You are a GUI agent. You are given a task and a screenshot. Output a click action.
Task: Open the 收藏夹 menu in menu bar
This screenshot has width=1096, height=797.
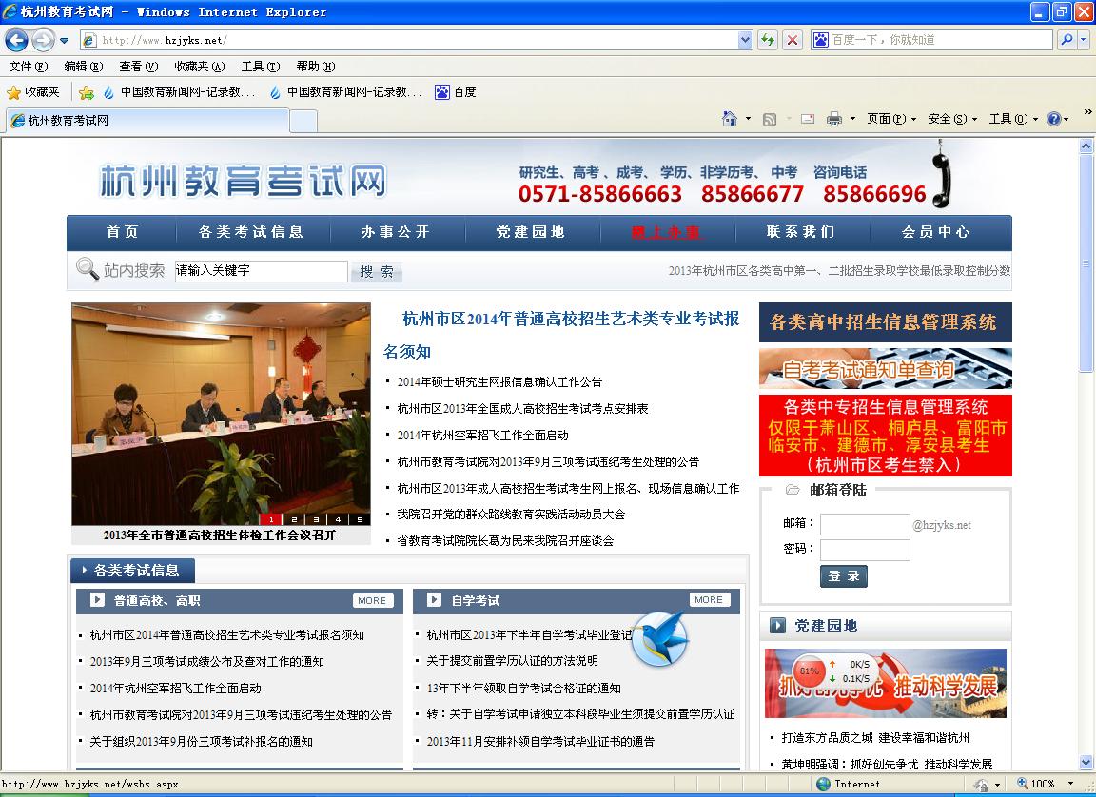[199, 67]
